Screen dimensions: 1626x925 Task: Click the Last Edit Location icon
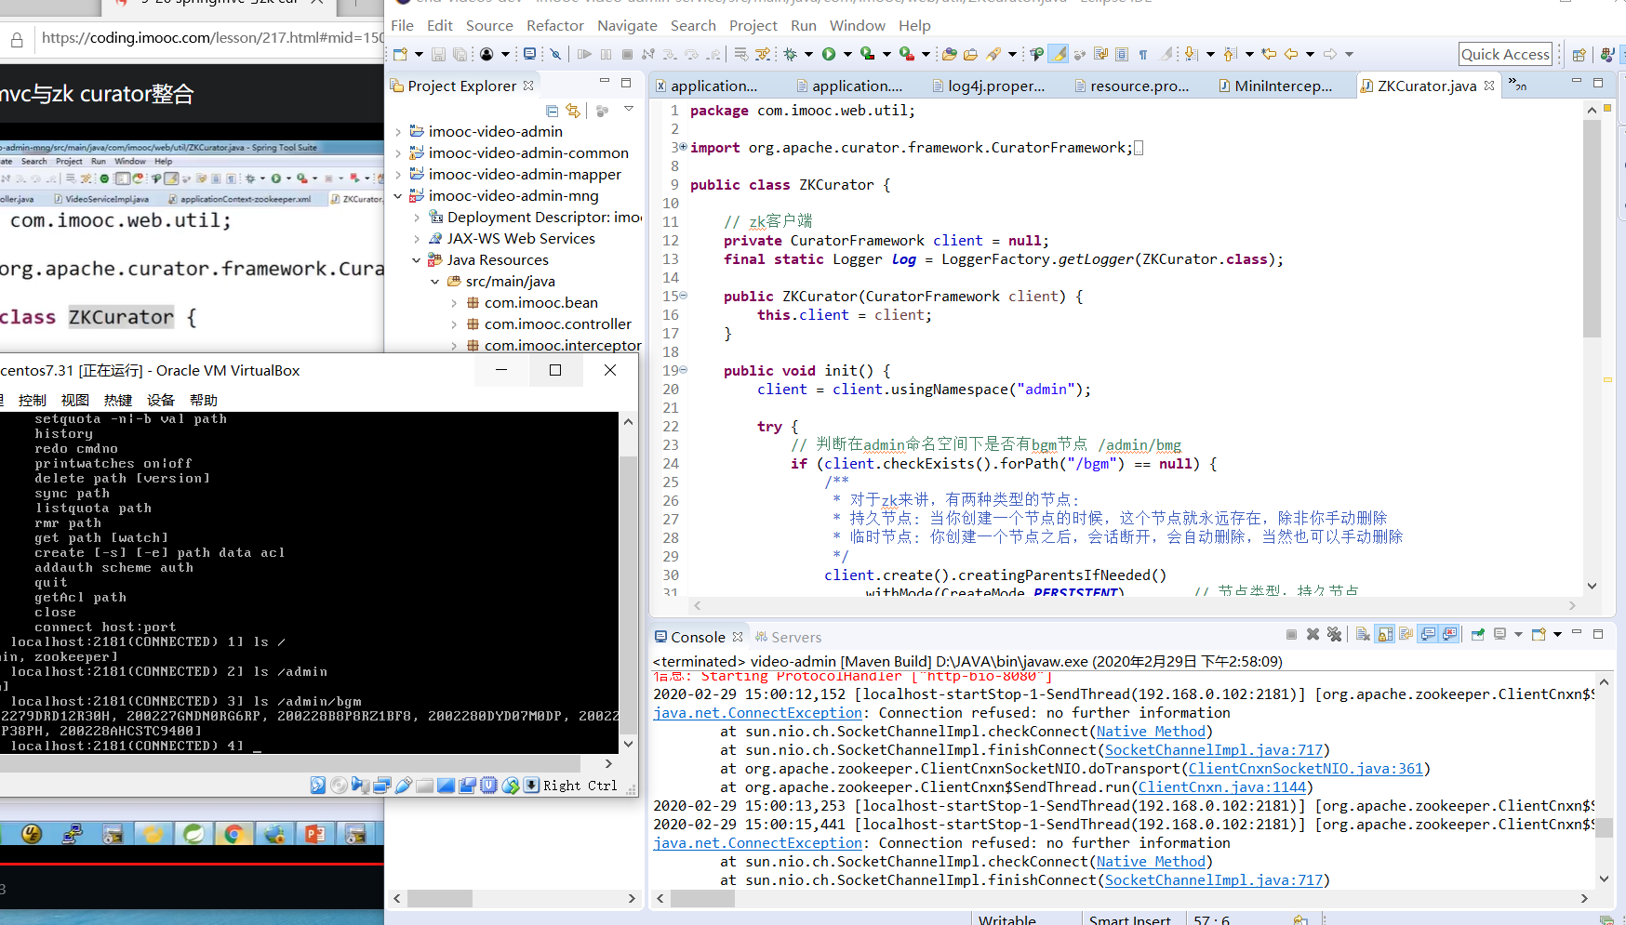tap(1269, 54)
